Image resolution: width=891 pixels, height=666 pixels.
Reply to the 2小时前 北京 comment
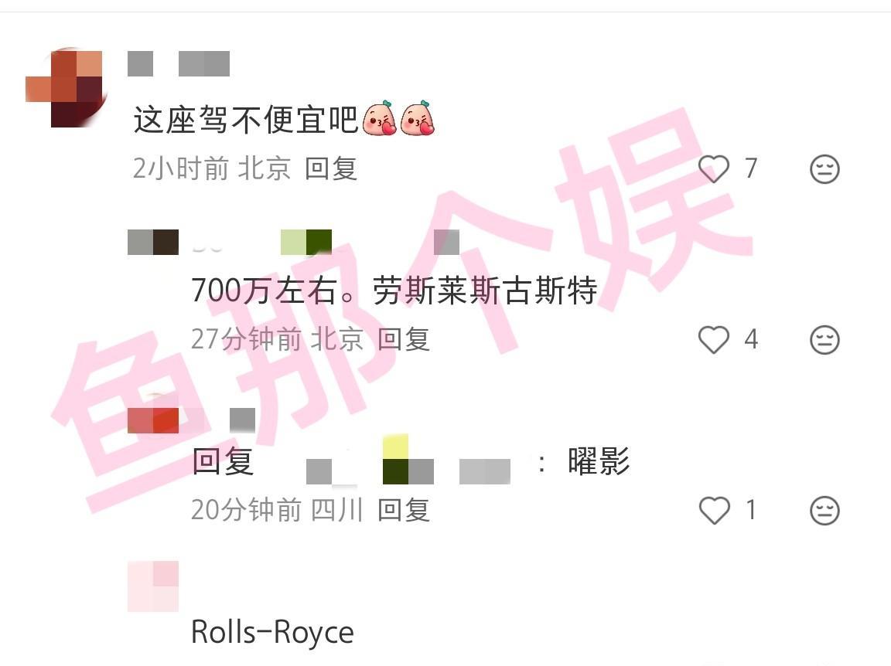pos(331,168)
